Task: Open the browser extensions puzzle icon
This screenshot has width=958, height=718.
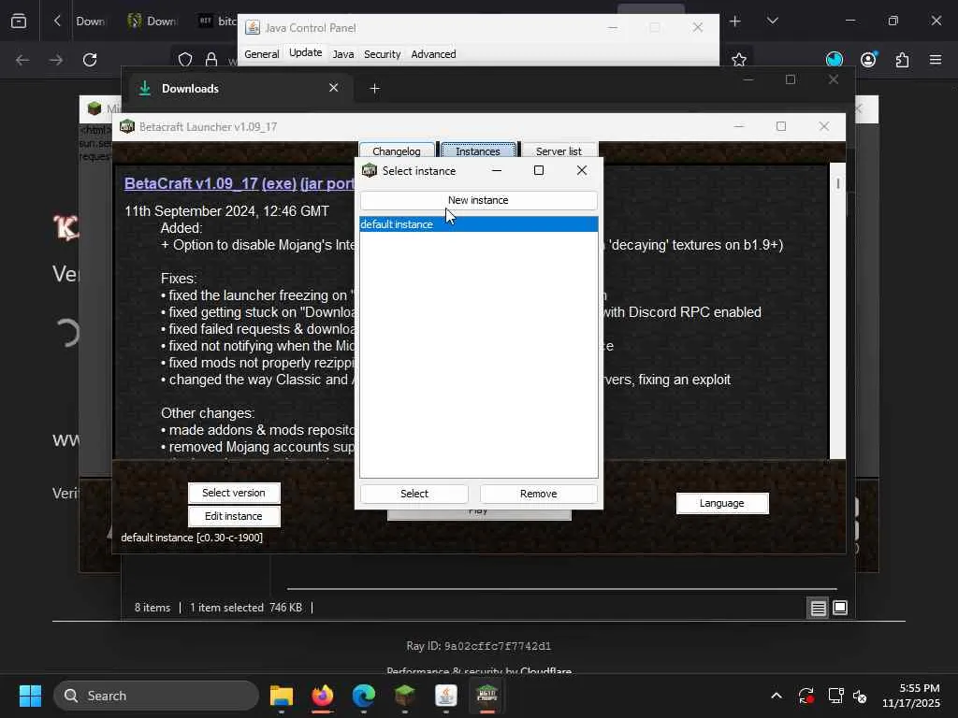Action: pyautogui.click(x=903, y=60)
